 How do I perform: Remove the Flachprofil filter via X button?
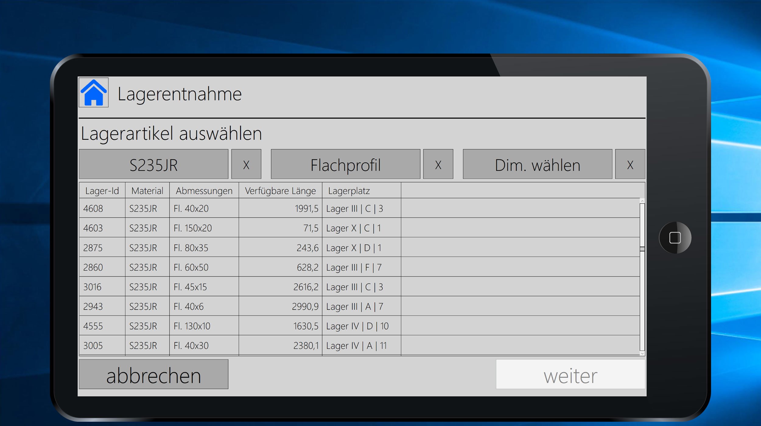pos(438,164)
